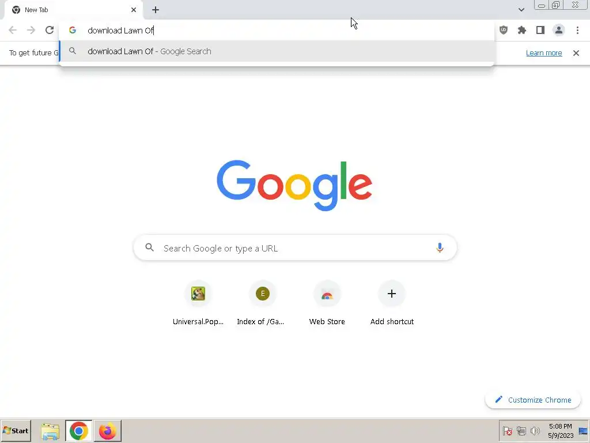Viewport: 590px width, 443px height.
Task: Open the Windows Start button
Action: tap(16, 430)
